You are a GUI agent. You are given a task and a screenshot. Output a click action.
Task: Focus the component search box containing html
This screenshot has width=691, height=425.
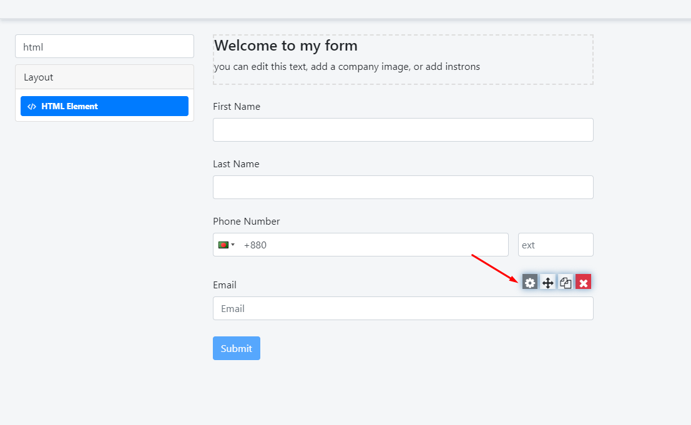[x=104, y=47]
